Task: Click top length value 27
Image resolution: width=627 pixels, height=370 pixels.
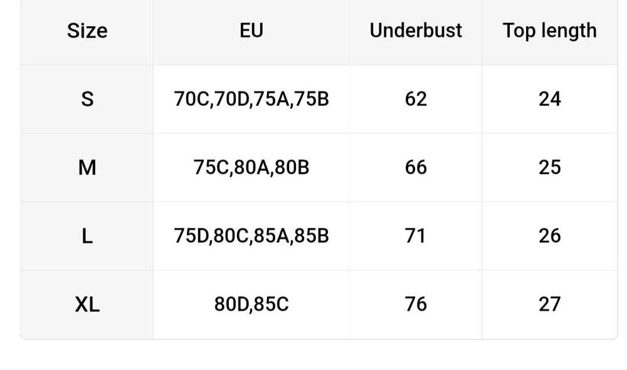Action: [x=549, y=304]
